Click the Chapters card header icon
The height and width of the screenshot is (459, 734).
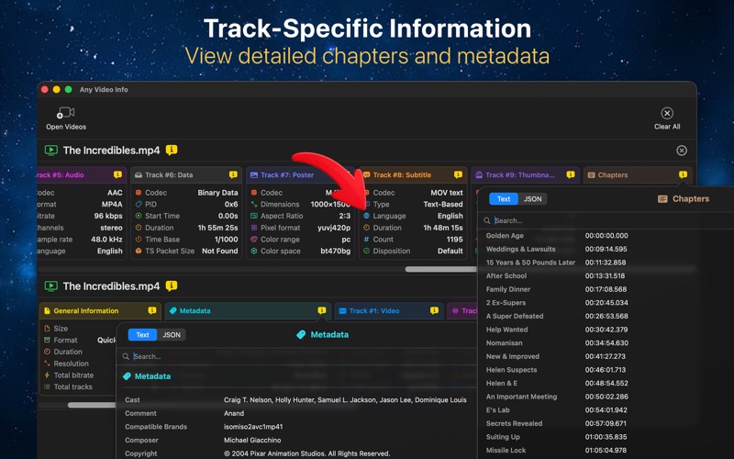[591, 174]
